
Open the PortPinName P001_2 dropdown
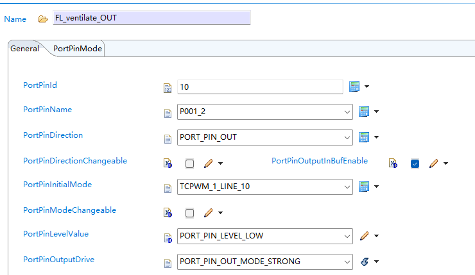click(x=264, y=112)
